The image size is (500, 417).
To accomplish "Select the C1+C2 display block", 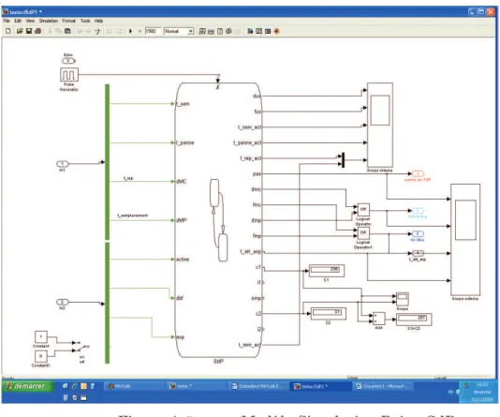I will click(414, 319).
